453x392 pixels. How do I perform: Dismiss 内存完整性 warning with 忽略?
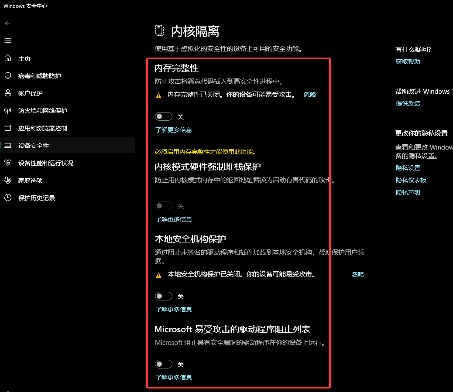[x=310, y=95]
